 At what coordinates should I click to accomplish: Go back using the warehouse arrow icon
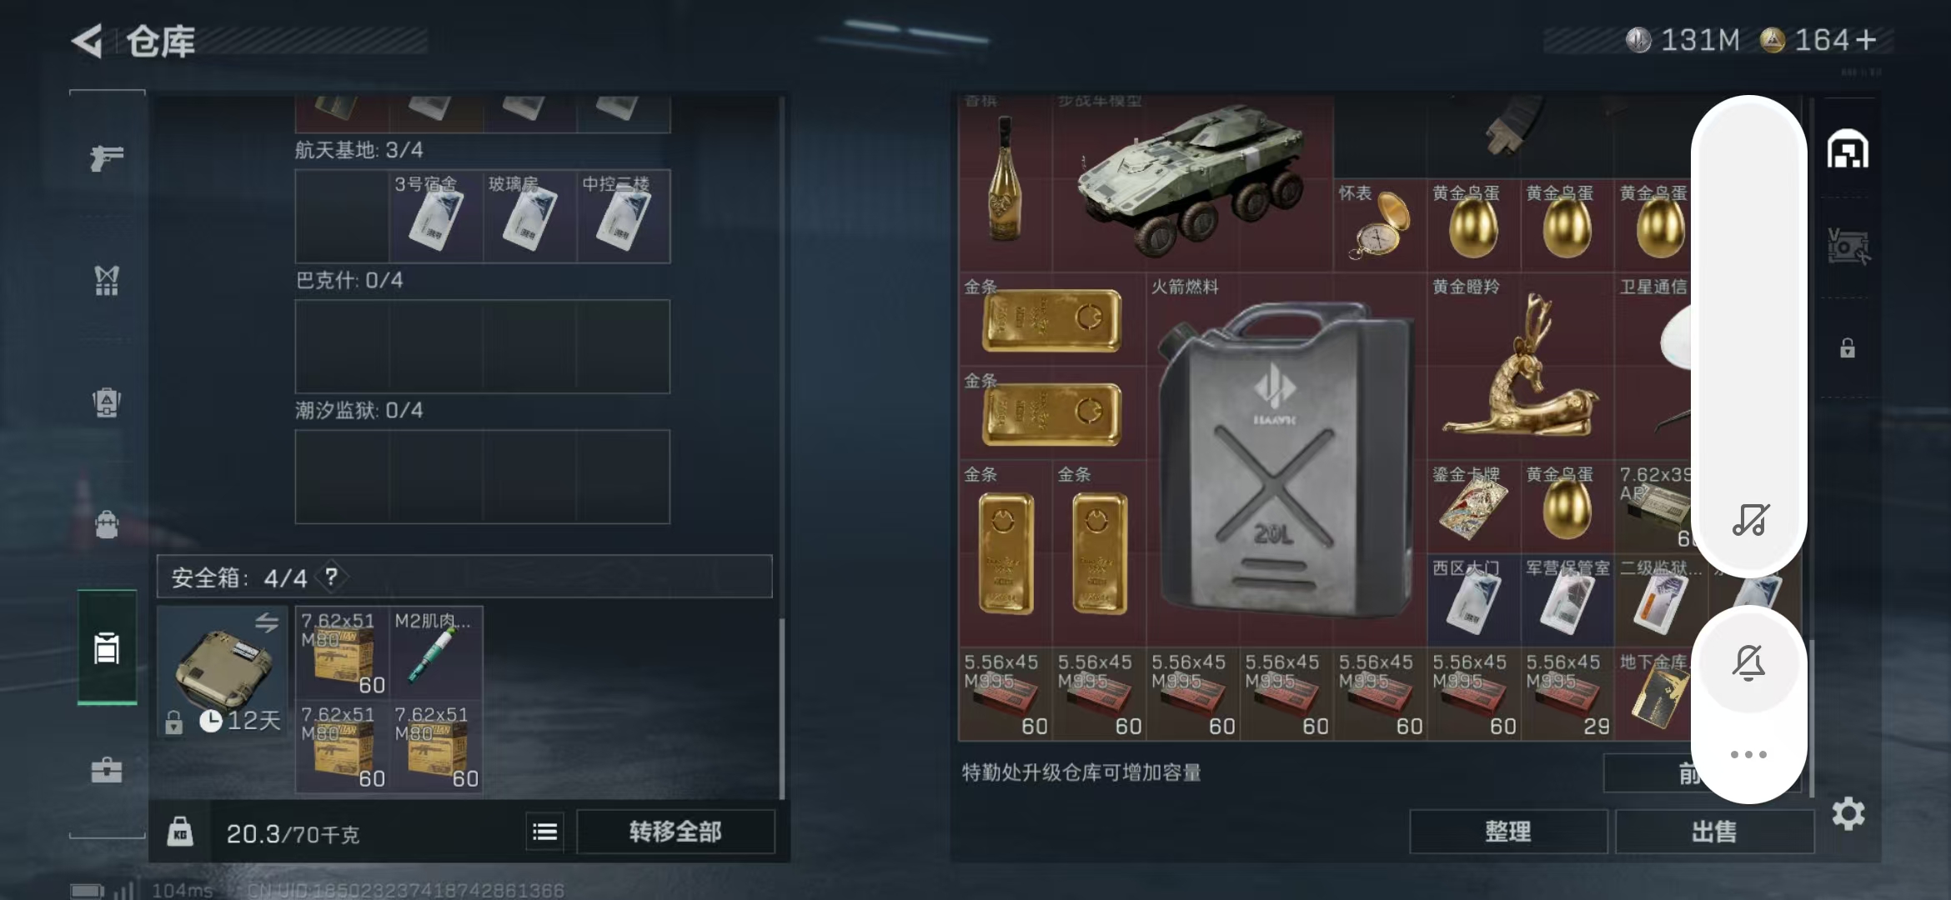tap(88, 41)
